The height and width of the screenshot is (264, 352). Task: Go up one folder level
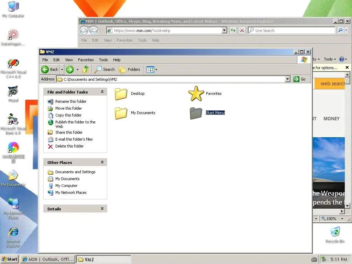86,69
